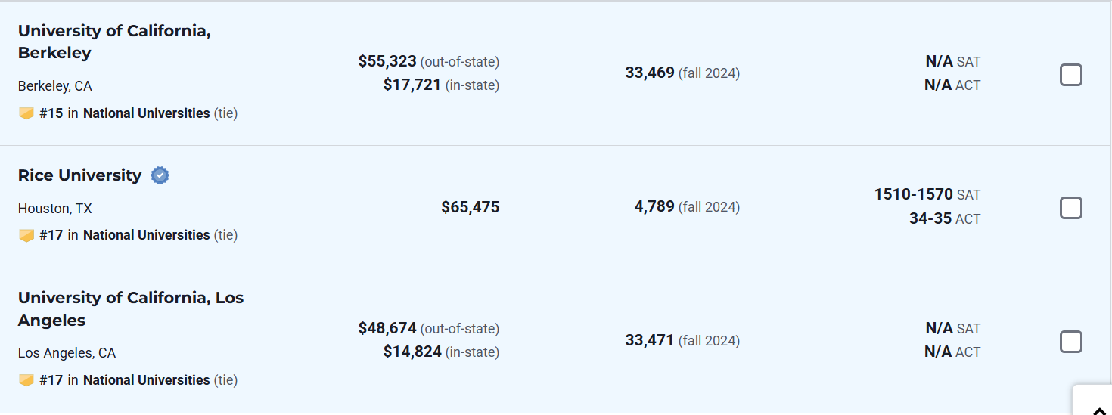Tick the compare checkbox for UCLA
1112x415 pixels.
coord(1070,342)
